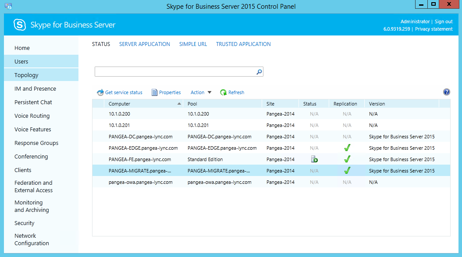Switch to the SERVER APPLICATION tab
This screenshot has width=462, height=257.
144,44
